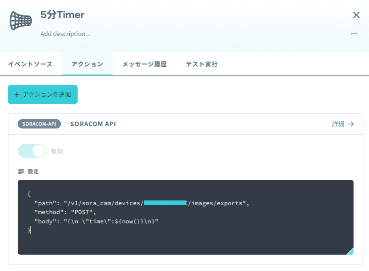Switch to the イベントソース tab

(30, 64)
